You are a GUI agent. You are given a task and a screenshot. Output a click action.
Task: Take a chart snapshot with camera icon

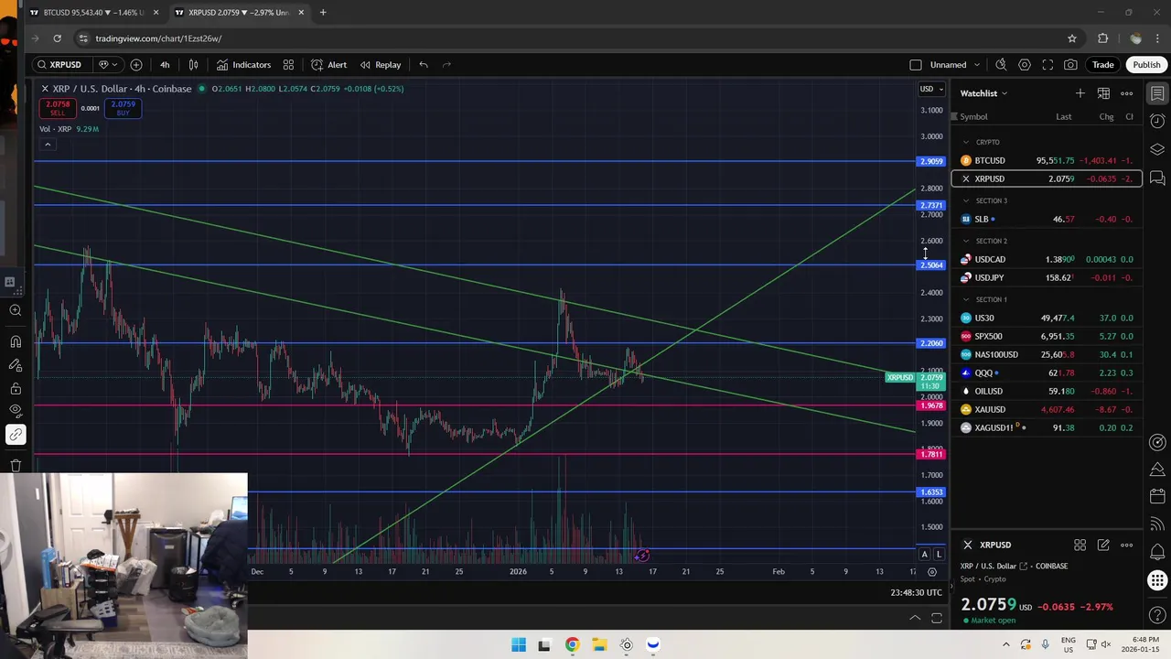1070,65
